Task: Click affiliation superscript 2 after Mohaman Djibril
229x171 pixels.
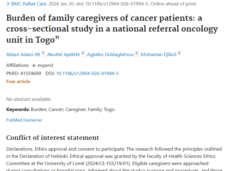Action: [x=179, y=53]
